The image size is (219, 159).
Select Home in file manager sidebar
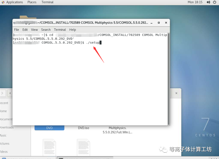pyautogui.click(x=3, y=111)
